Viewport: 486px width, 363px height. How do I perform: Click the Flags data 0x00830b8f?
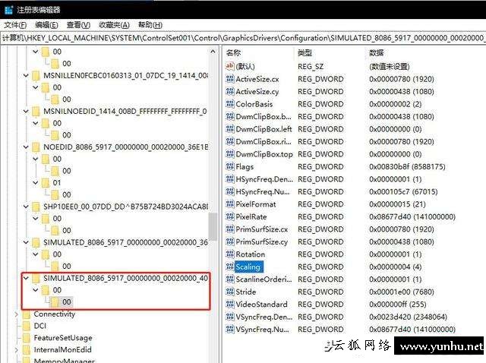coord(407,167)
